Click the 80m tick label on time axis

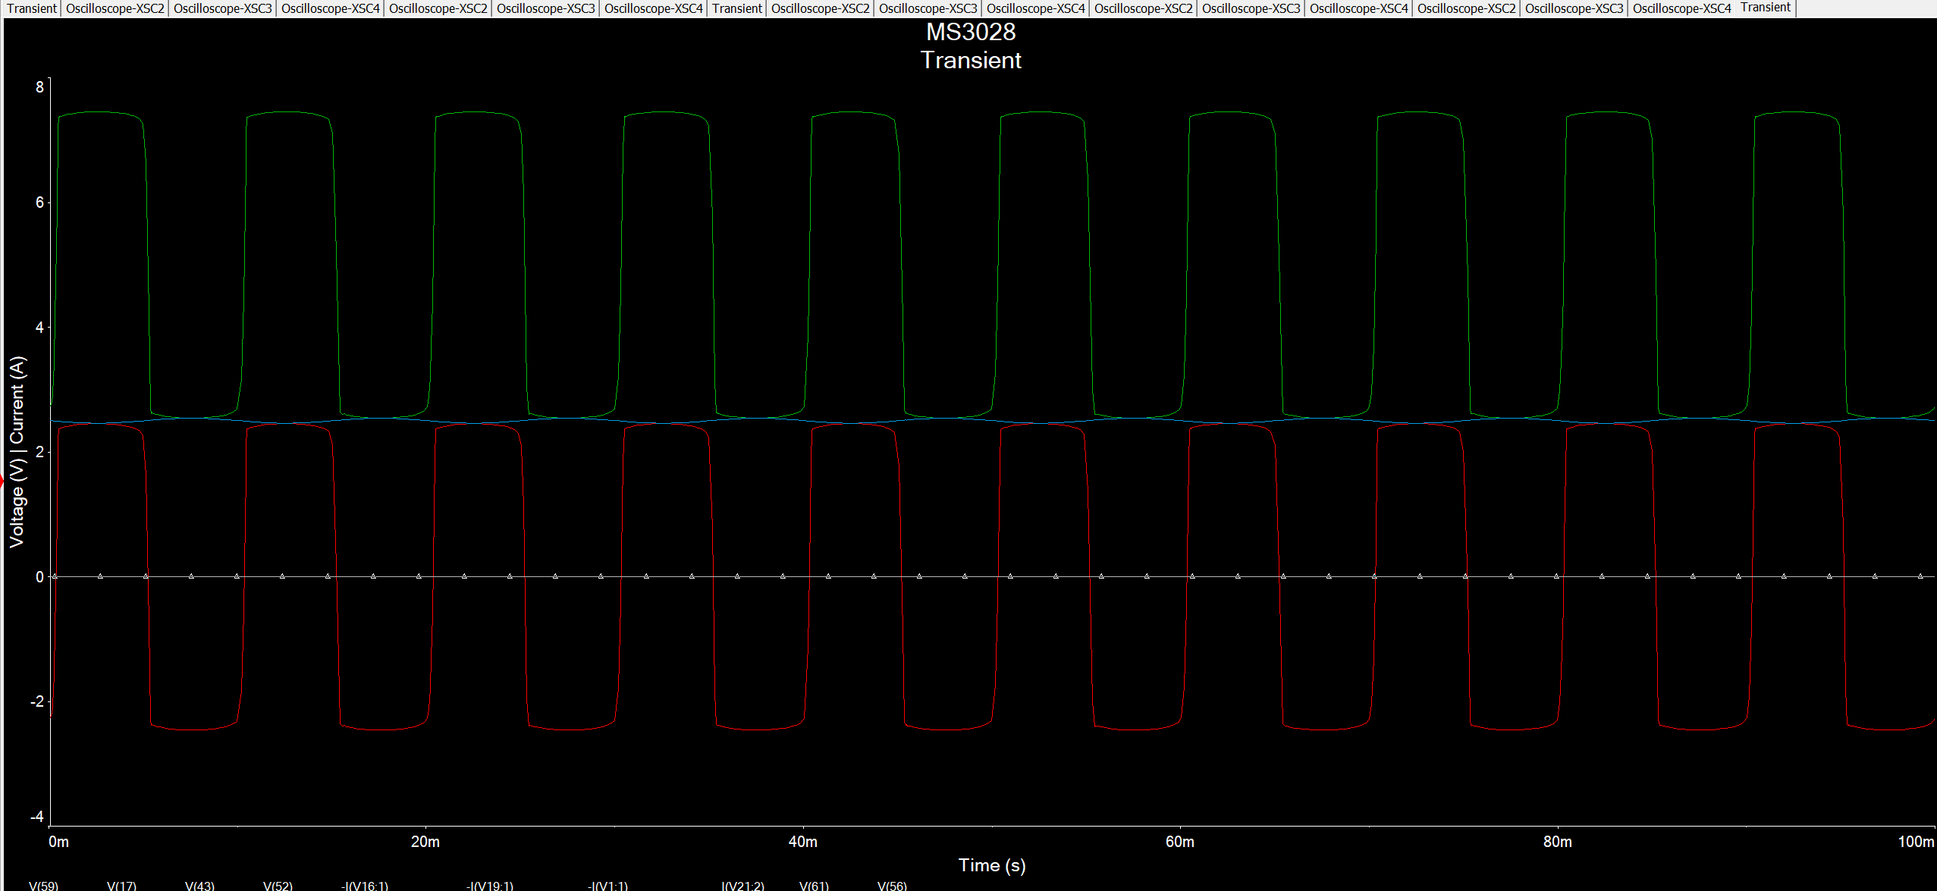(1558, 842)
